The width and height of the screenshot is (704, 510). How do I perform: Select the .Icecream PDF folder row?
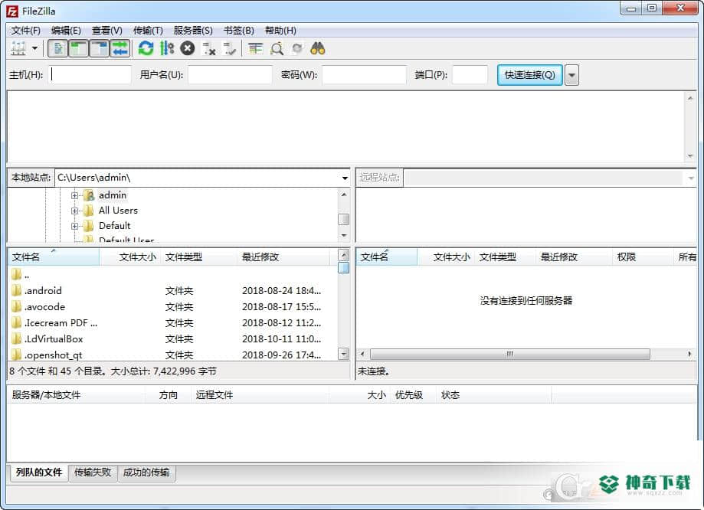172,323
